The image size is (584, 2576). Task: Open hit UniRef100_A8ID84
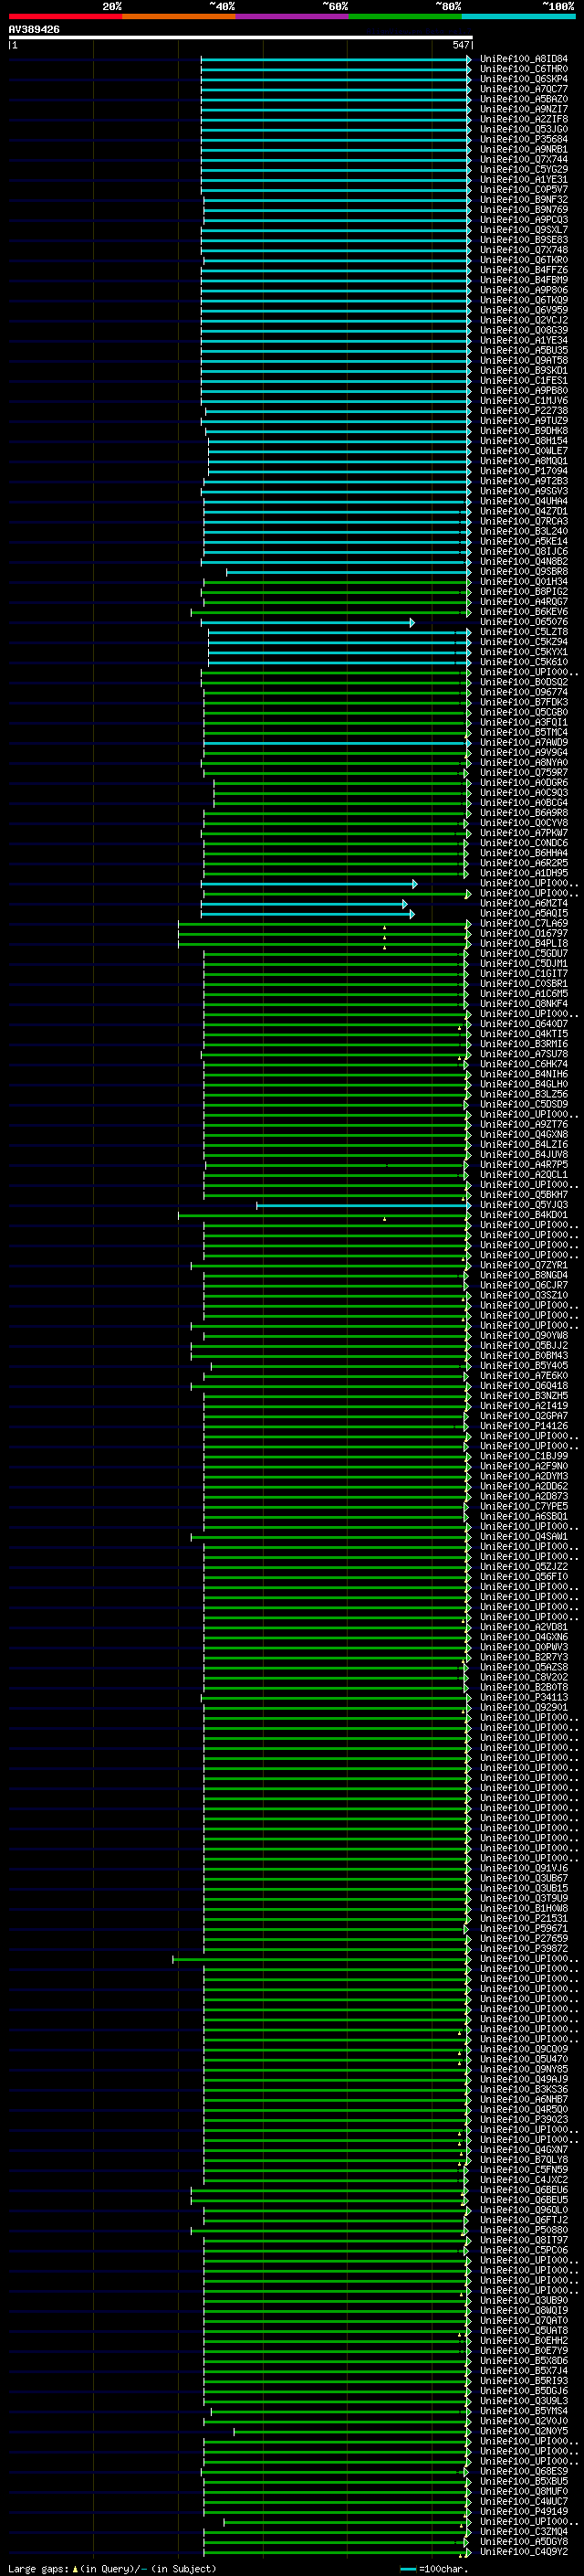523,59
